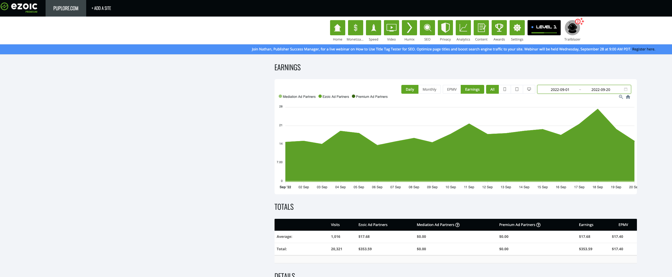
Task: Select the All devices filter
Action: click(x=492, y=89)
